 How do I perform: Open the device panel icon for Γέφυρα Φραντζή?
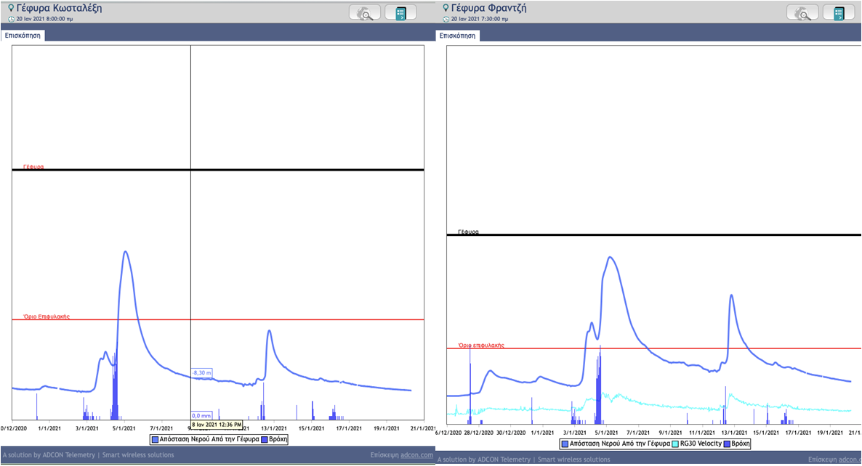pyautogui.click(x=838, y=13)
